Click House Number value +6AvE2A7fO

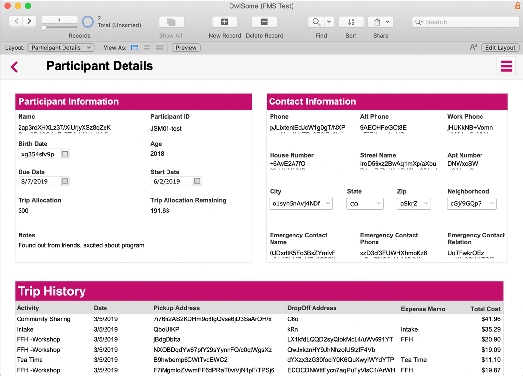pyautogui.click(x=288, y=163)
